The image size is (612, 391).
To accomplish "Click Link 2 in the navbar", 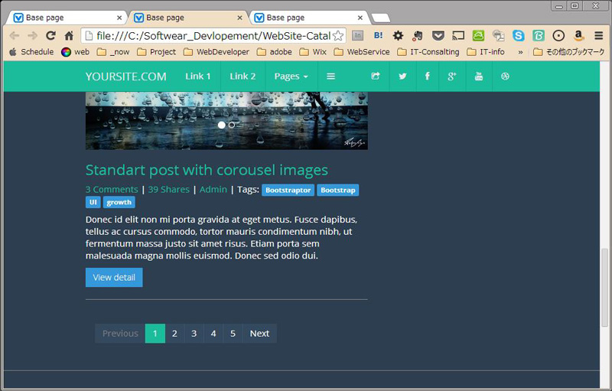I will 243,77.
